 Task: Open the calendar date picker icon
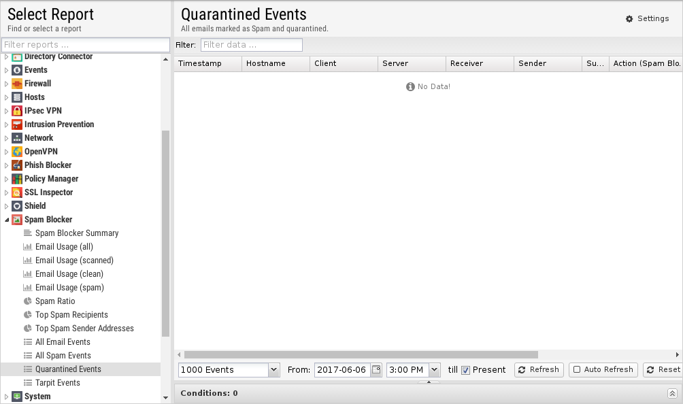pos(376,370)
